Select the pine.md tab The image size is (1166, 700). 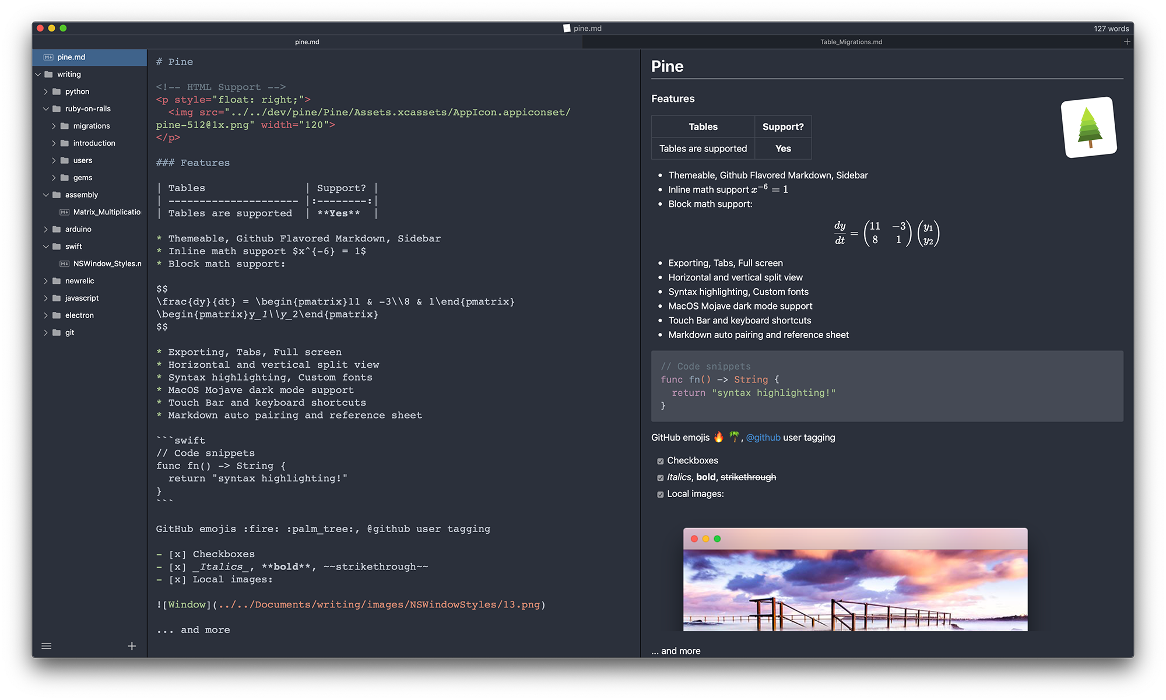tap(307, 42)
